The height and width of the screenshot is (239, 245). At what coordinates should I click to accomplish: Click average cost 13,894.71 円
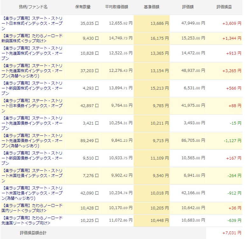121,88
